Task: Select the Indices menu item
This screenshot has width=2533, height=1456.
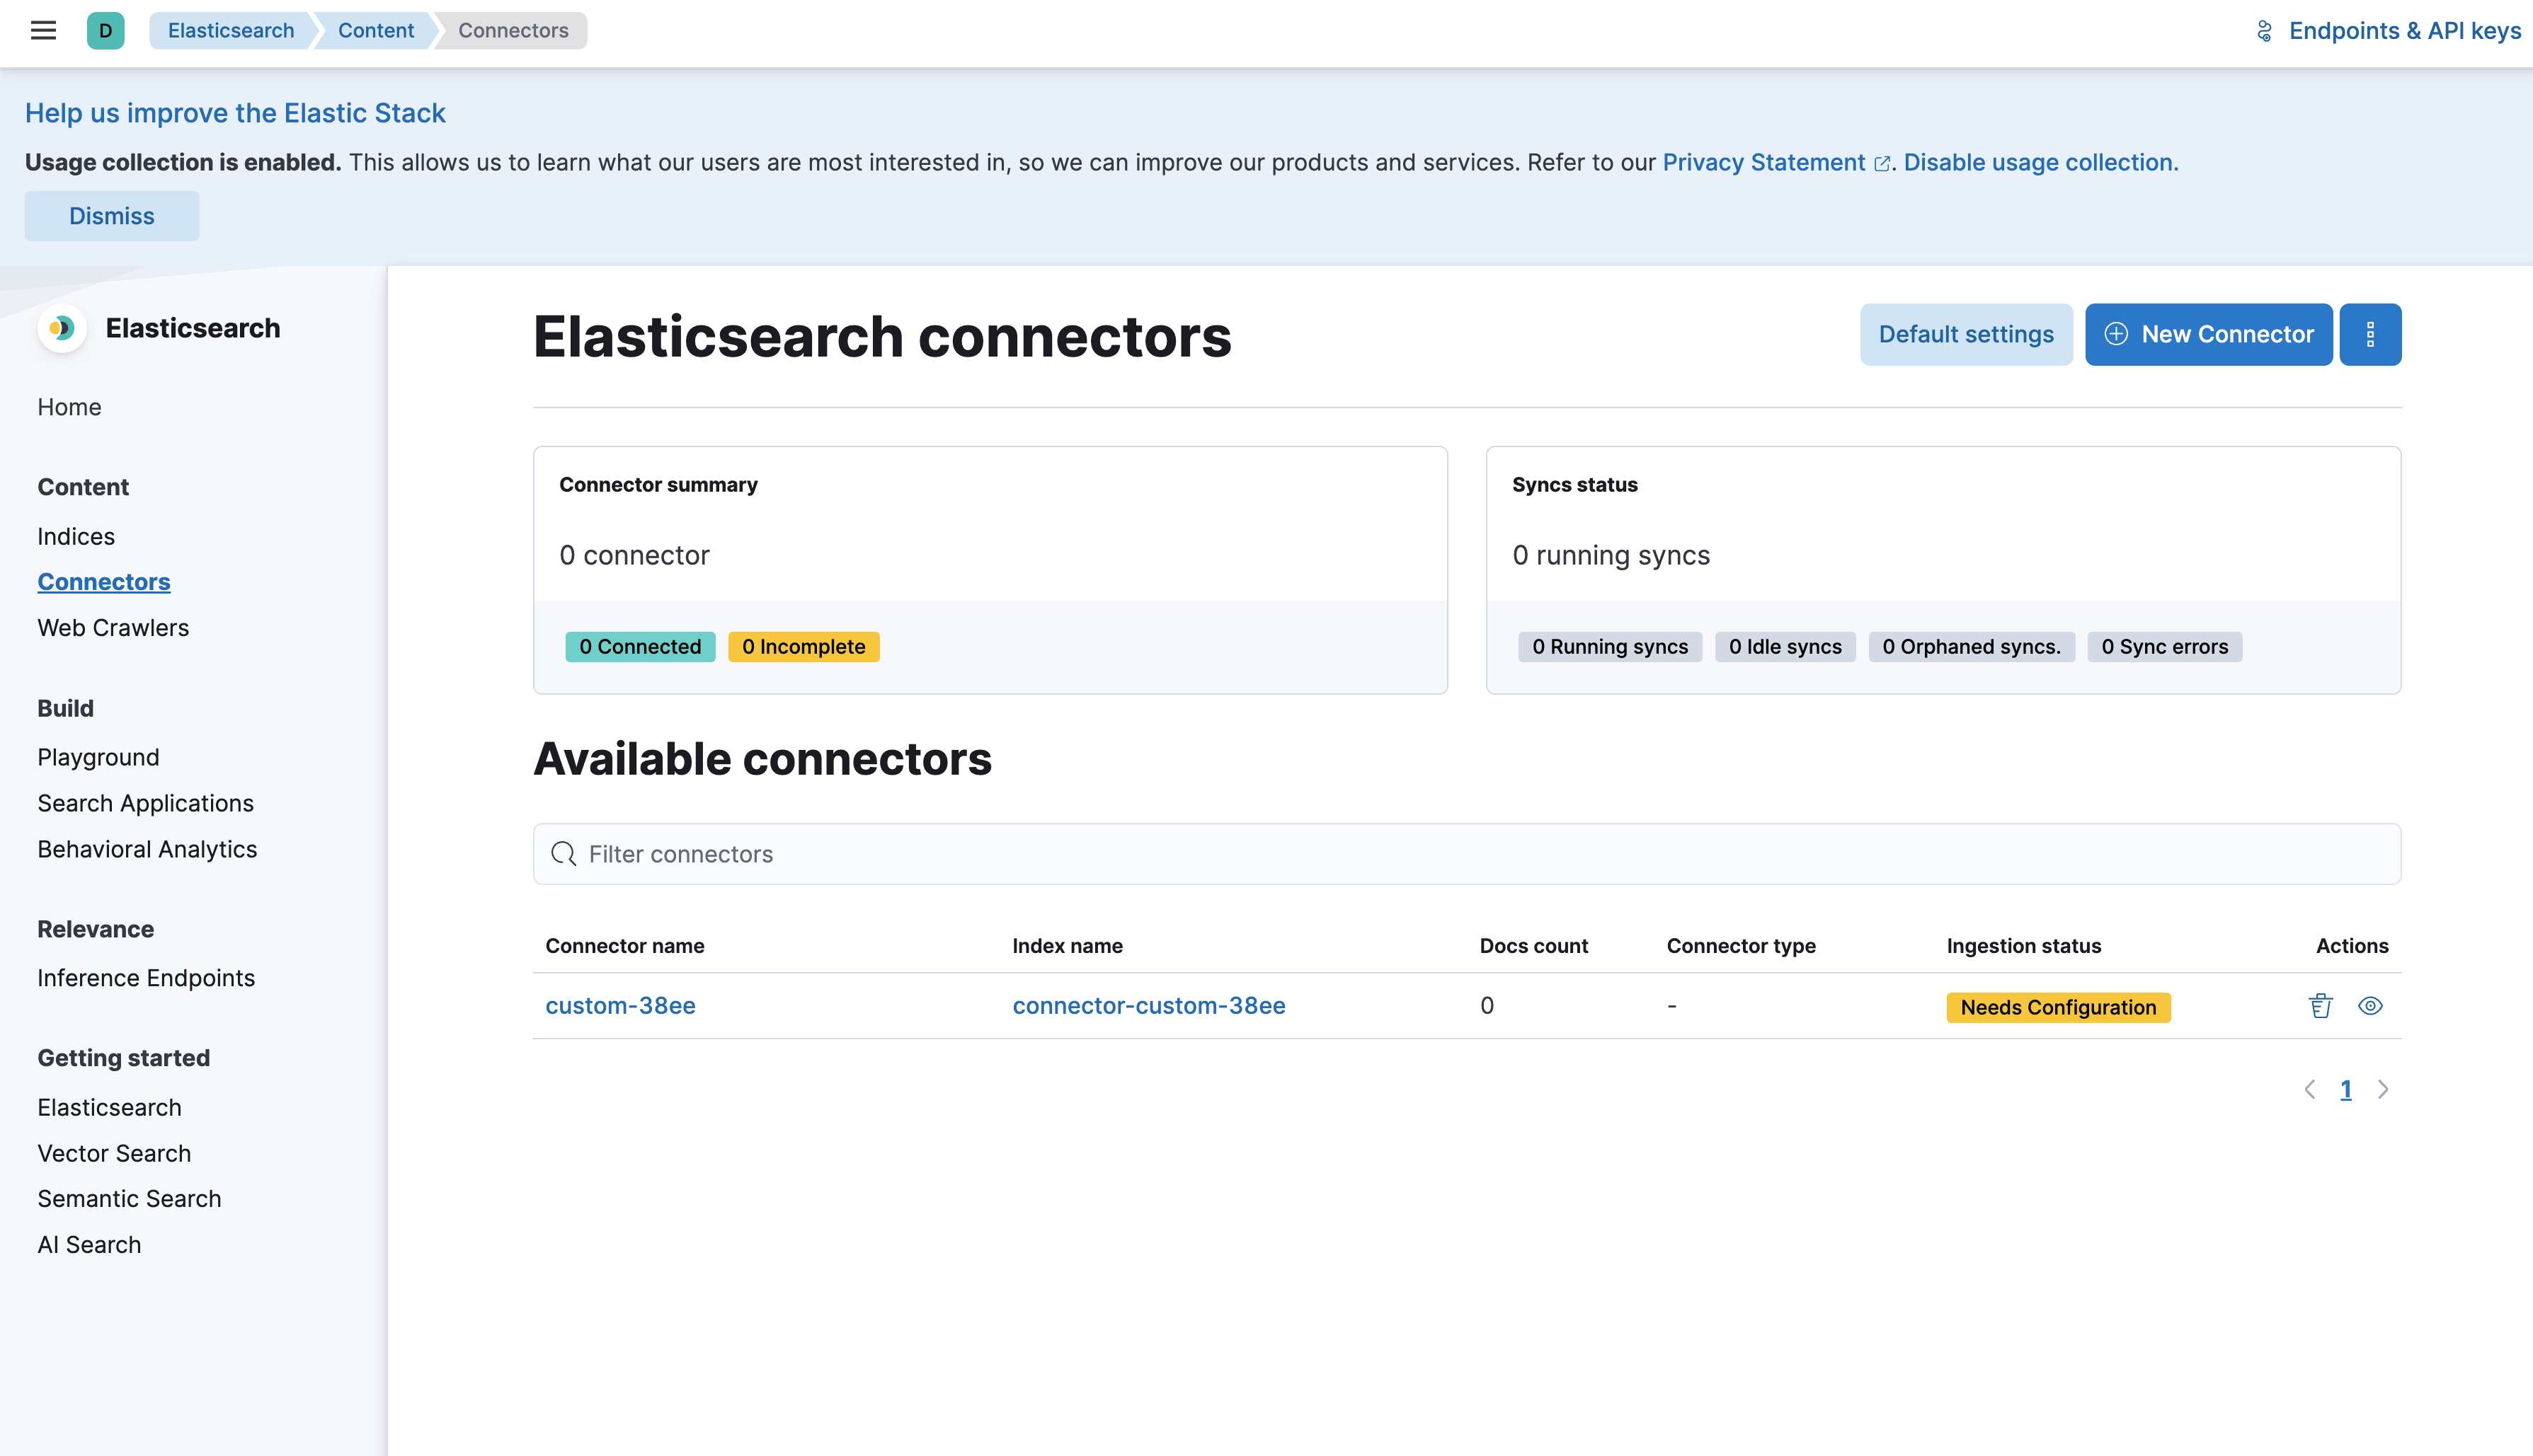Action: tap(76, 536)
